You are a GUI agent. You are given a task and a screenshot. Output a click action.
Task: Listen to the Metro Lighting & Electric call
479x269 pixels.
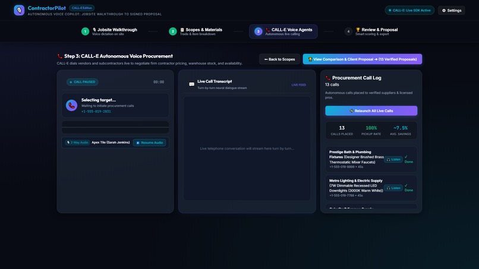pyautogui.click(x=393, y=188)
